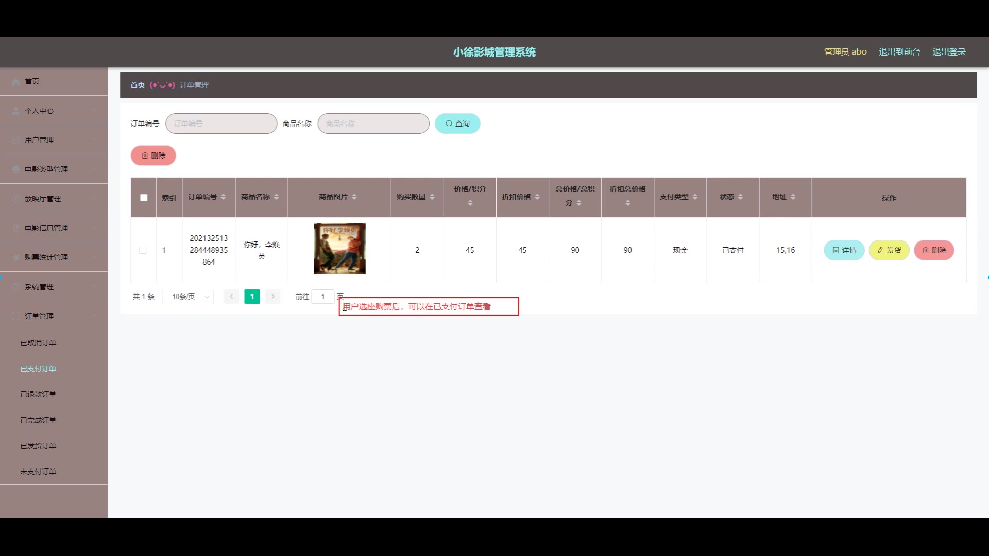Sort by the 购买数量 column arrows
This screenshot has width=989, height=556.
coord(432,197)
